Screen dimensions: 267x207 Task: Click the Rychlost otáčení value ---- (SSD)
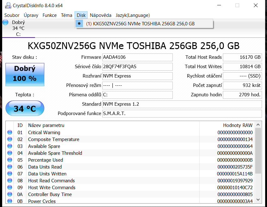(x=242, y=76)
